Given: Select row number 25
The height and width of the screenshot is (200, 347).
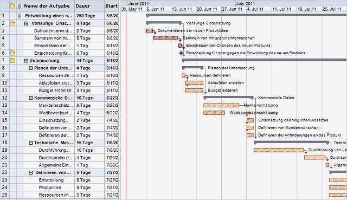Looking at the screenshot, I should pyautogui.click(x=4, y=195).
